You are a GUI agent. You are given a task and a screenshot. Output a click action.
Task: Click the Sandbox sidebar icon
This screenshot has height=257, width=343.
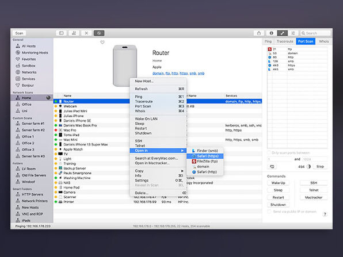(x=18, y=66)
